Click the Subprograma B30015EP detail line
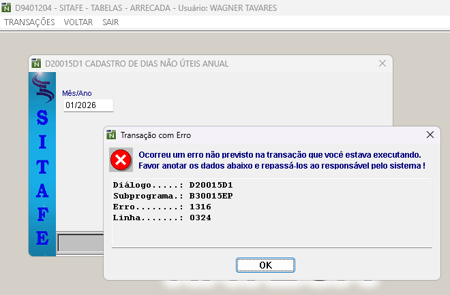The width and height of the screenshot is (450, 295). pyautogui.click(x=177, y=196)
